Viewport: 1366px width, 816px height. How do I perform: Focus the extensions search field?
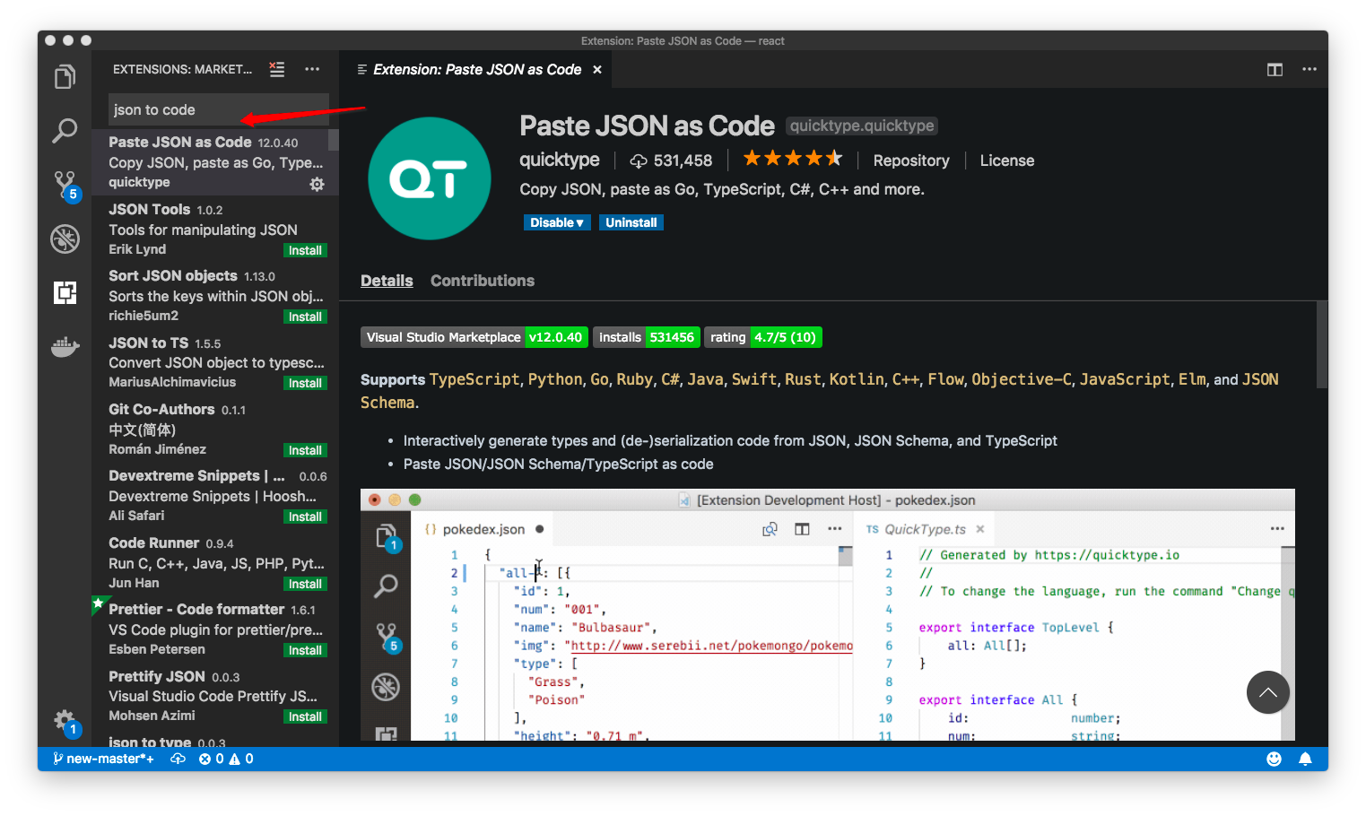click(218, 109)
